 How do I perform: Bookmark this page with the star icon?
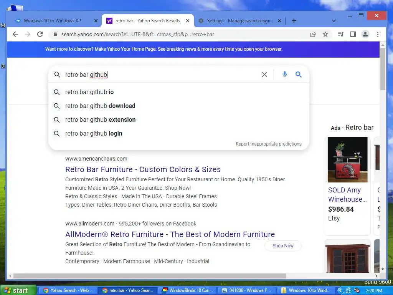coord(325,34)
